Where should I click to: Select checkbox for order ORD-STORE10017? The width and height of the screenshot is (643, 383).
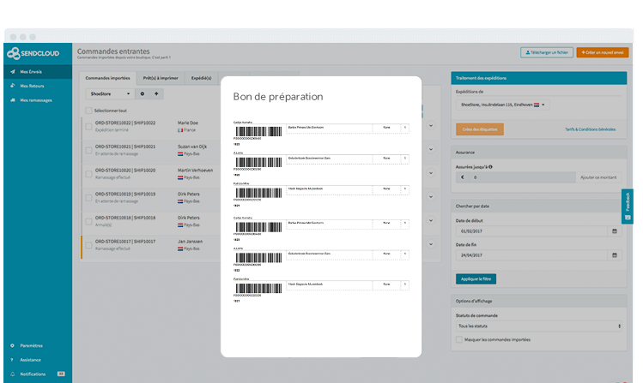[88, 245]
